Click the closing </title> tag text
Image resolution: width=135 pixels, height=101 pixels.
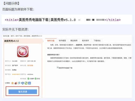[x=113, y=20]
